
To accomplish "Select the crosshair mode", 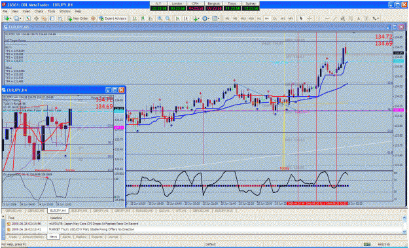I will [310, 18].
